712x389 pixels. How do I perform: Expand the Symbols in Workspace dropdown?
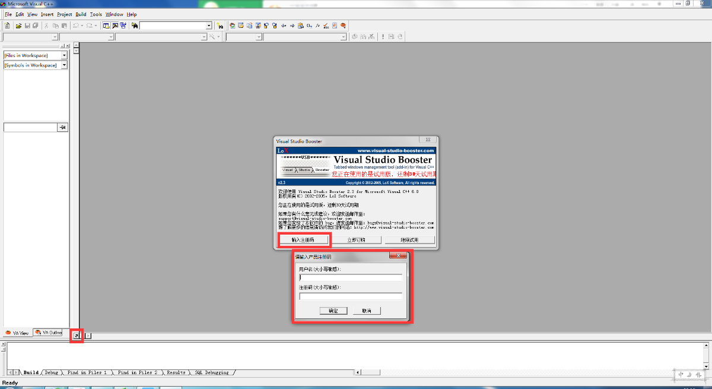point(64,65)
